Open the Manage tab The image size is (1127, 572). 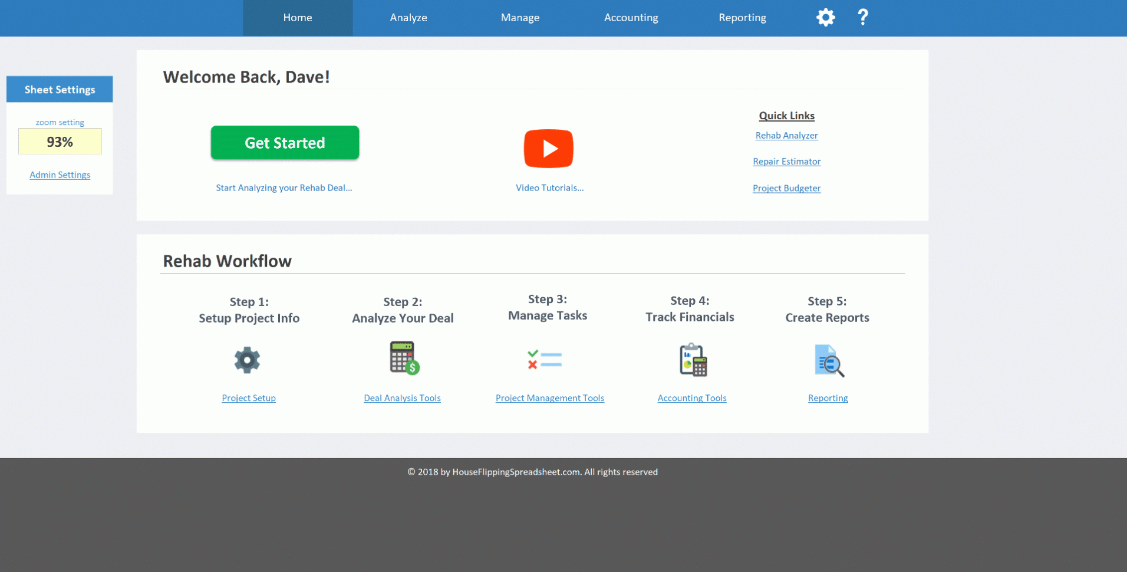pyautogui.click(x=520, y=18)
